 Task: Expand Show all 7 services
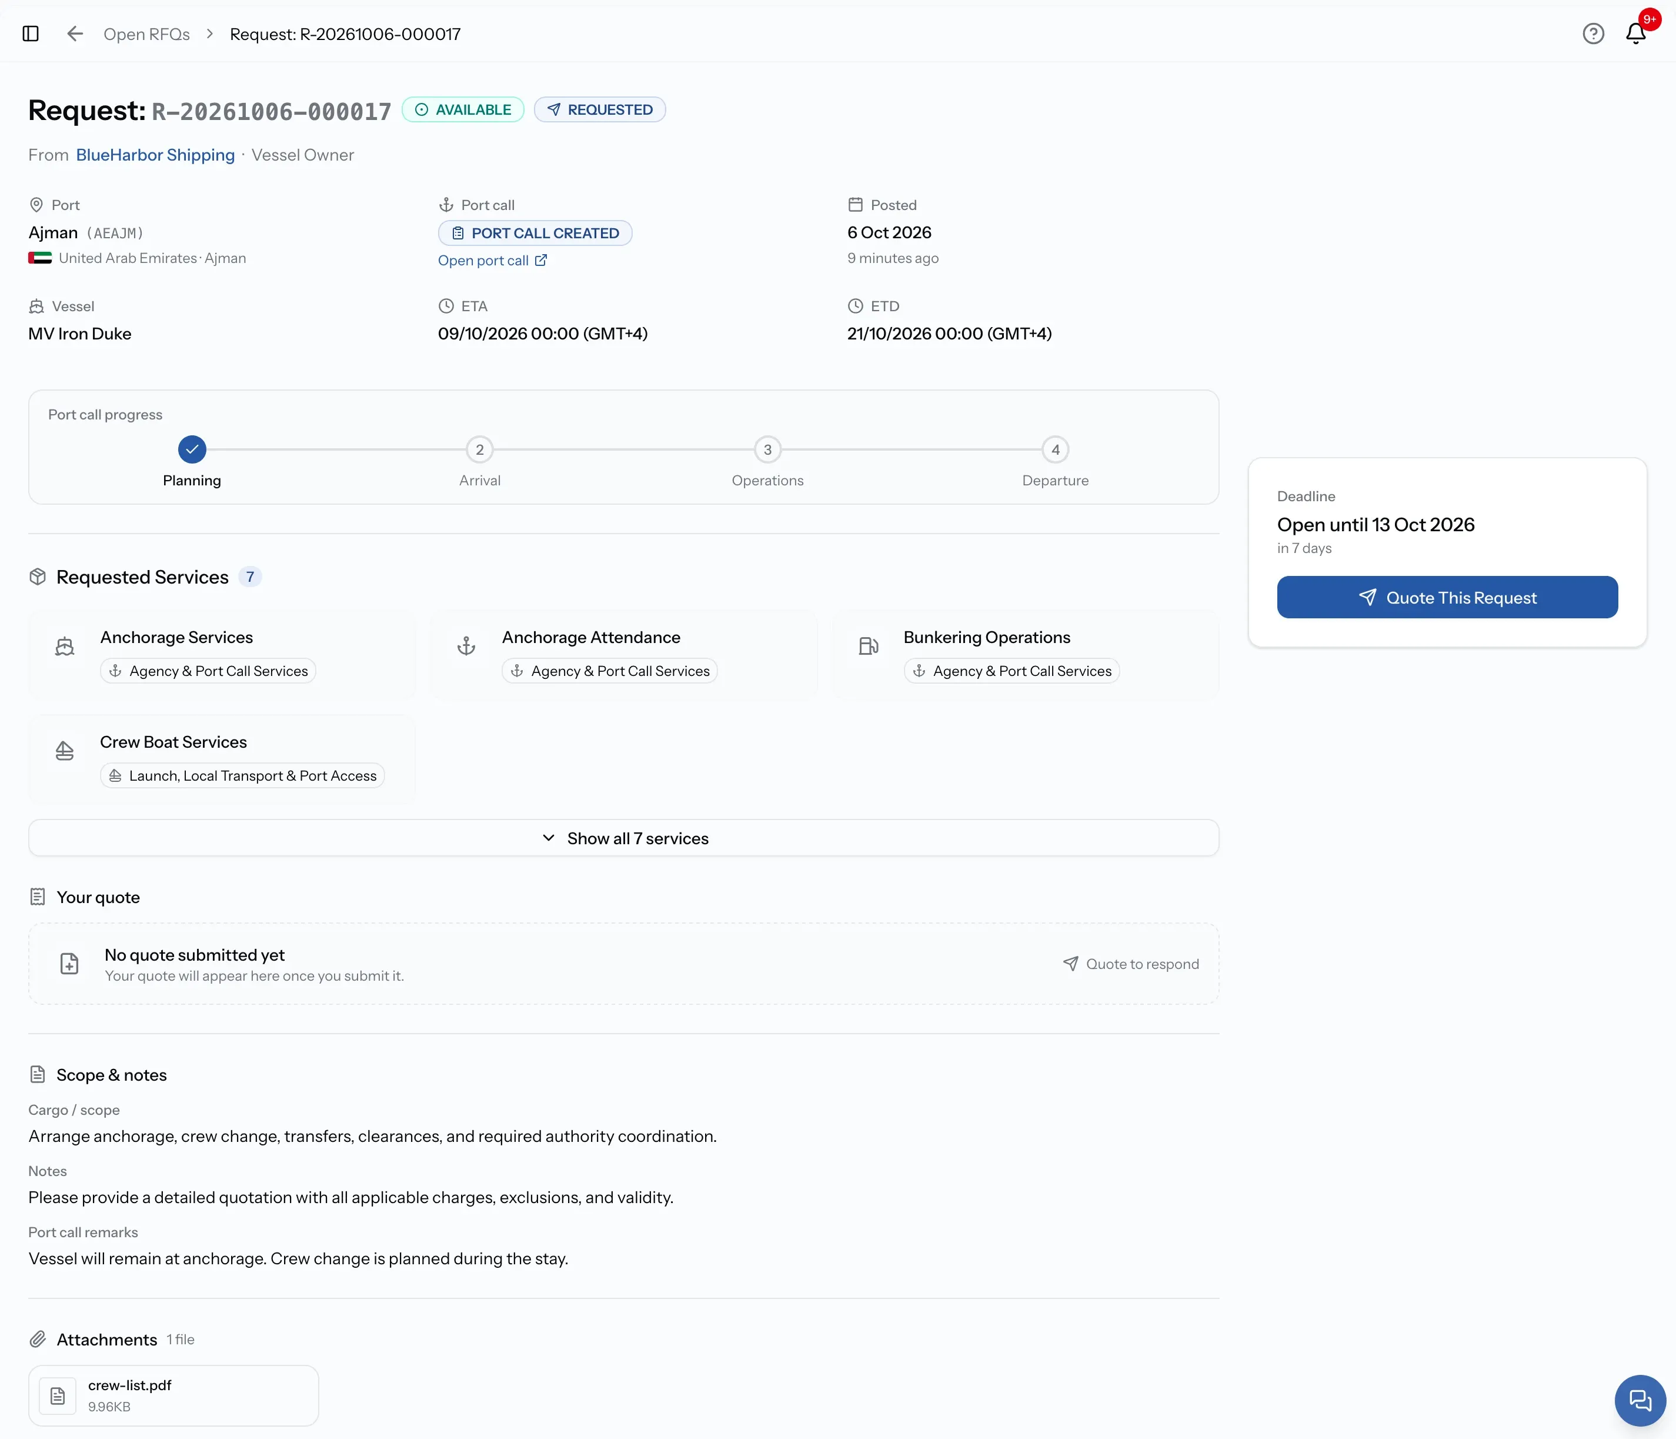tap(623, 838)
